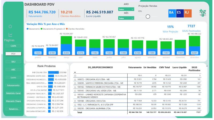Filter by ES state tile
Screen dimensions: 214x120
[180, 13]
